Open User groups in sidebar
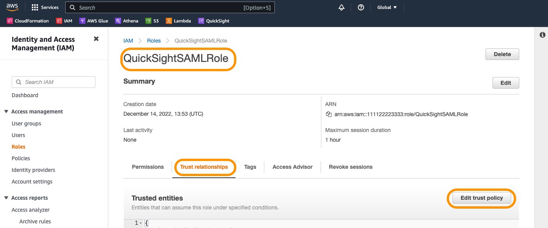Screen dimensions: 548x228 tap(26, 123)
